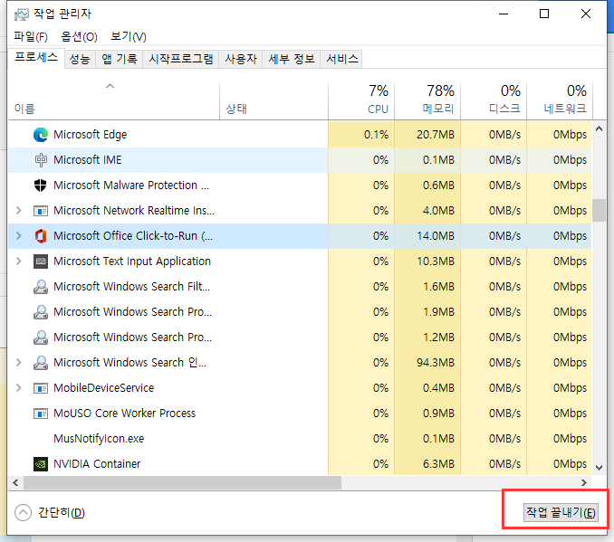Click the Microsoft Windows Search 인... icon
The height and width of the screenshot is (542, 614).
[41, 363]
